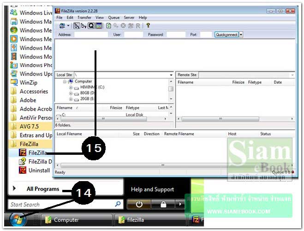
Task: Expand the 20GB (E:) drive node
Action: point(71,99)
